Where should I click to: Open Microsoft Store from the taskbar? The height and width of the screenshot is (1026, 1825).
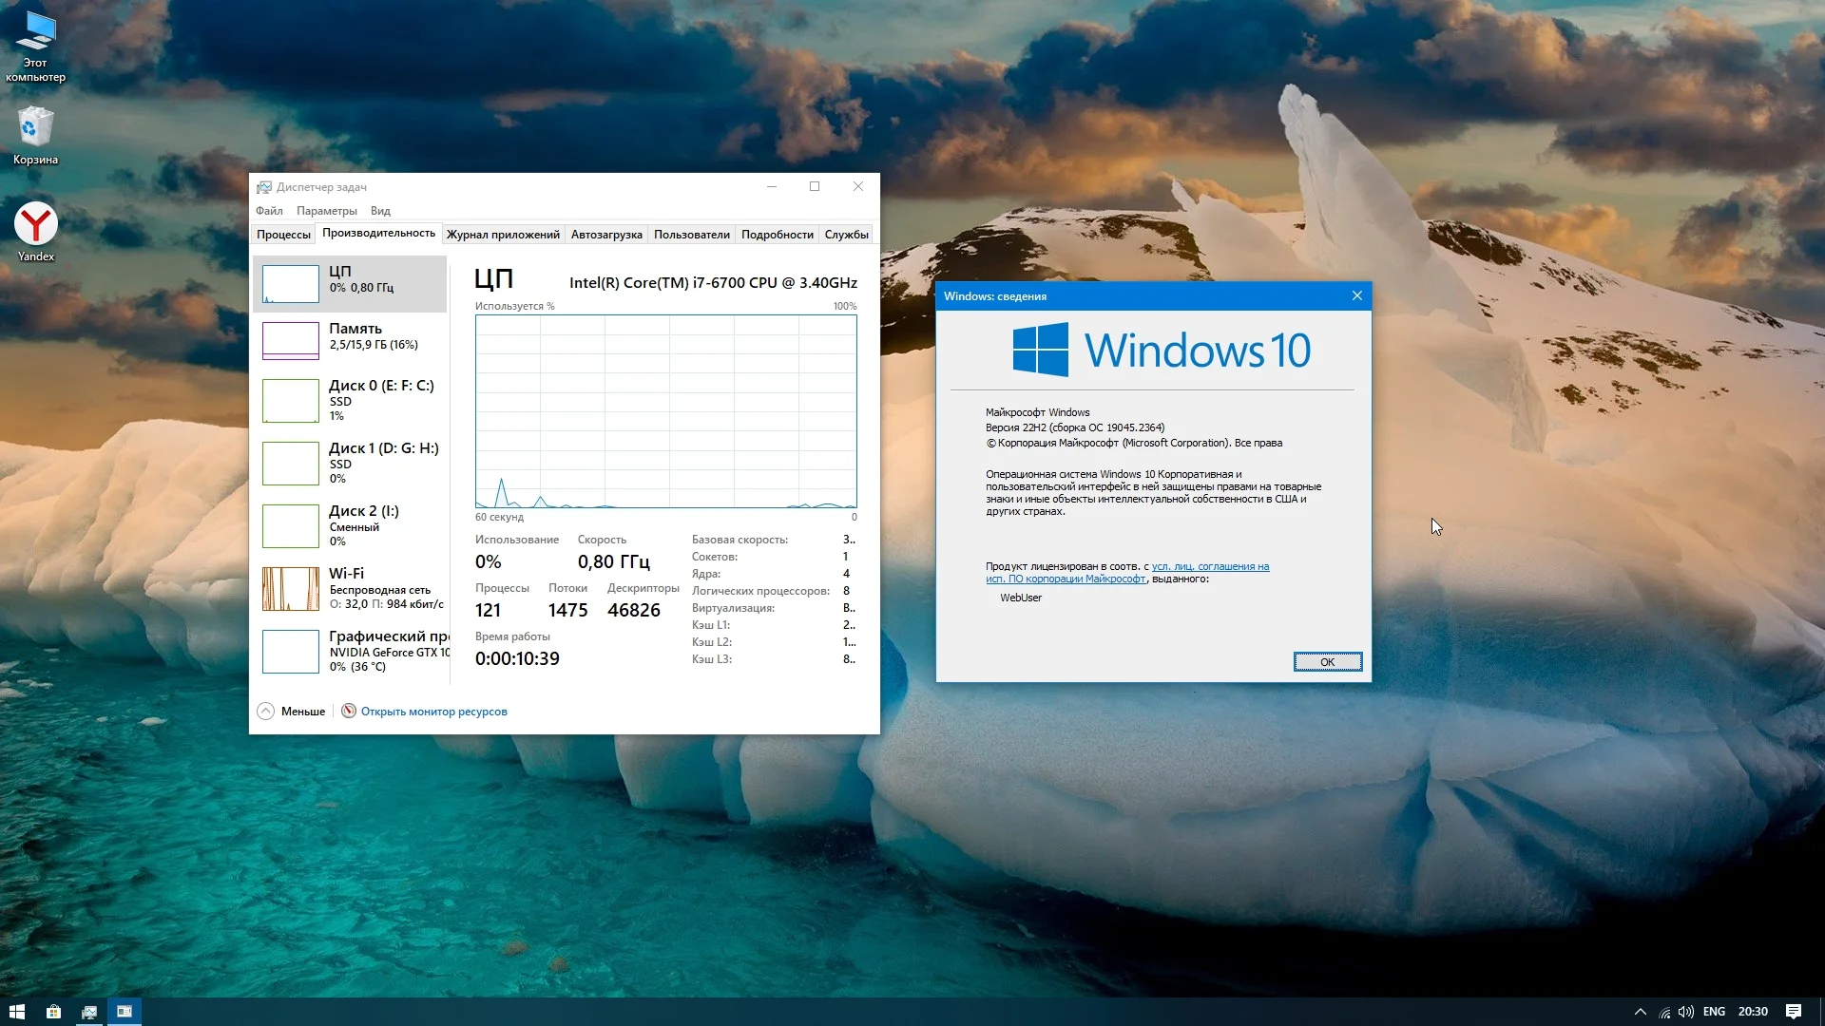[x=53, y=1012]
